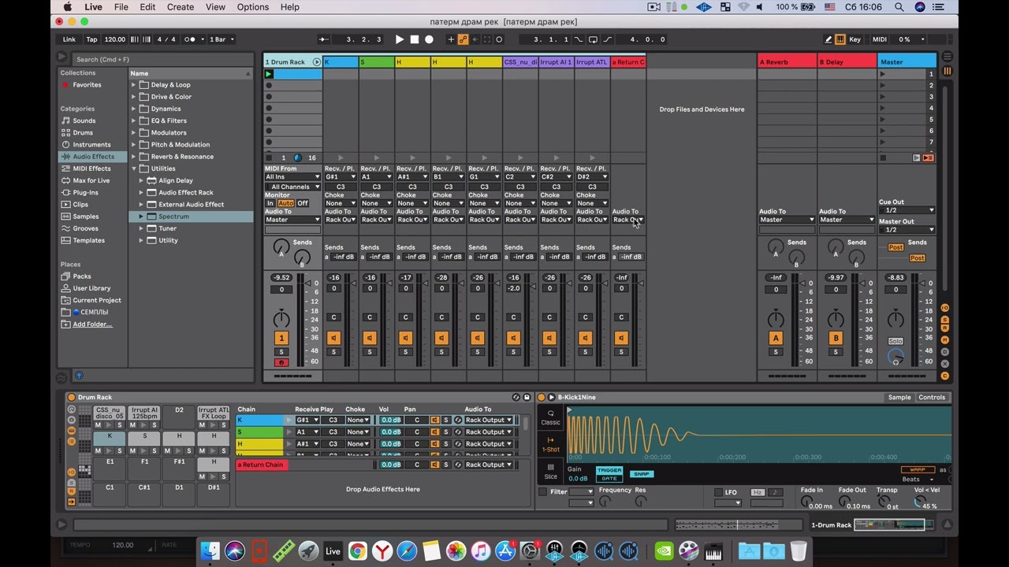Open the MIDI From All Ins dropdown
The image size is (1009, 567).
pos(292,177)
